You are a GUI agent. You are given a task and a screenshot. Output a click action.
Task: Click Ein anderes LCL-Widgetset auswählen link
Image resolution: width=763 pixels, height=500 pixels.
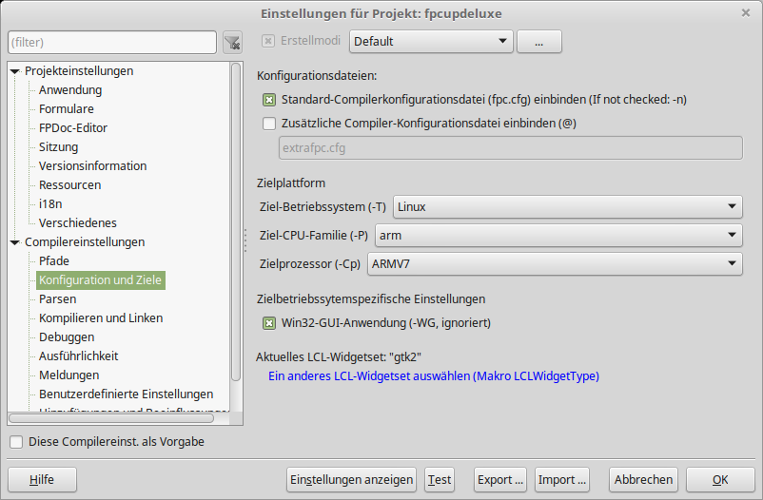pyautogui.click(x=434, y=375)
